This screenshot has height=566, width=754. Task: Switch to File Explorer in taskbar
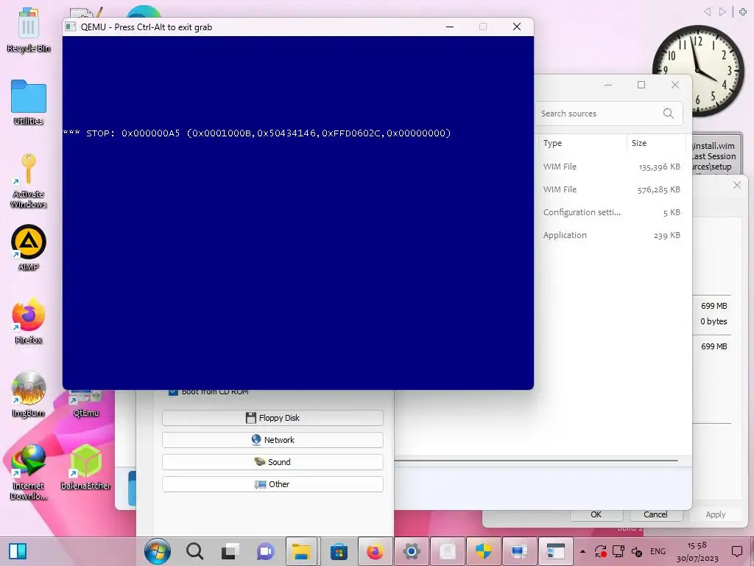301,551
